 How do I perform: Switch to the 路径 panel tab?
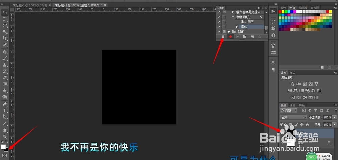pos(302,105)
